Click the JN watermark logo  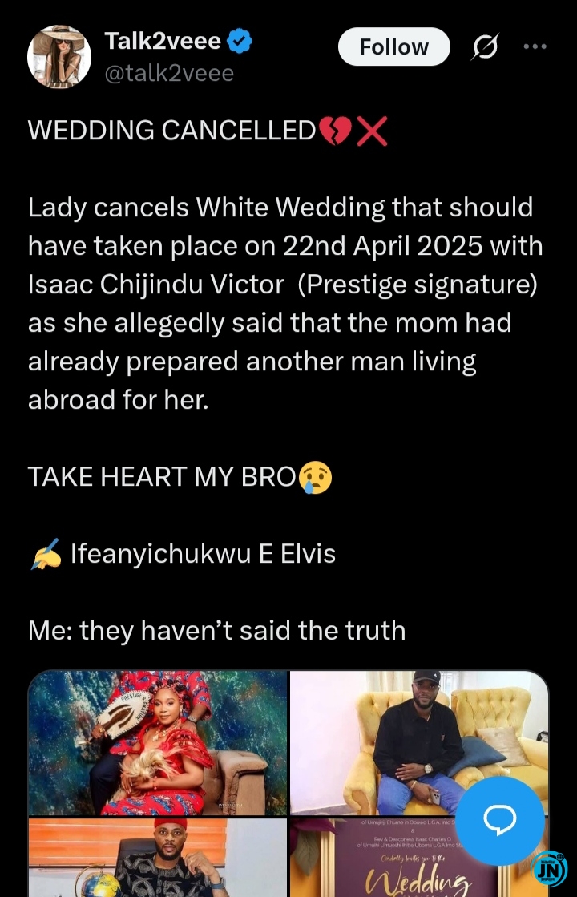point(550,868)
